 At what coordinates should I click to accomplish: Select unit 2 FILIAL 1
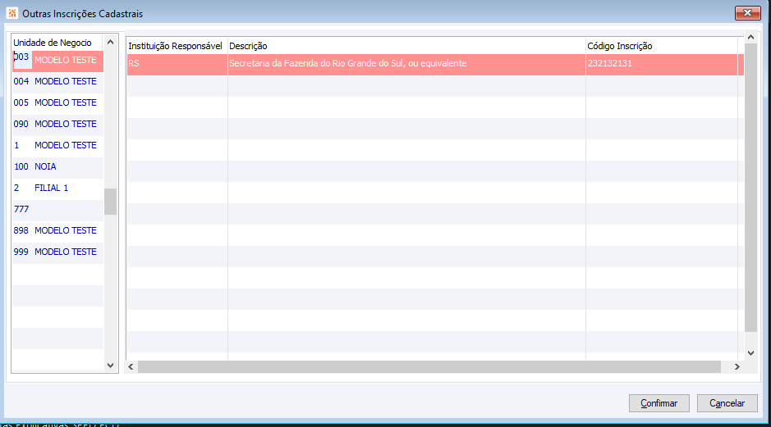[x=57, y=188]
